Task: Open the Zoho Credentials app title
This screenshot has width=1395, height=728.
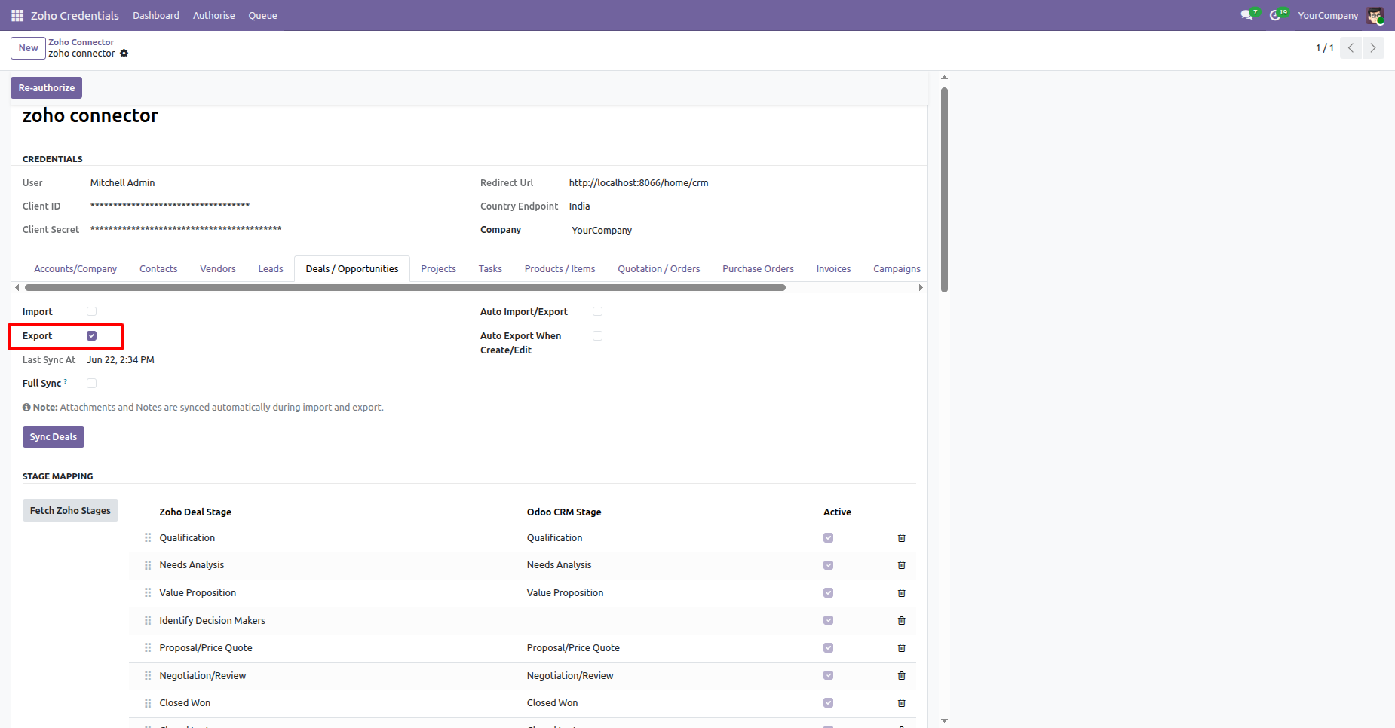Action: (75, 15)
